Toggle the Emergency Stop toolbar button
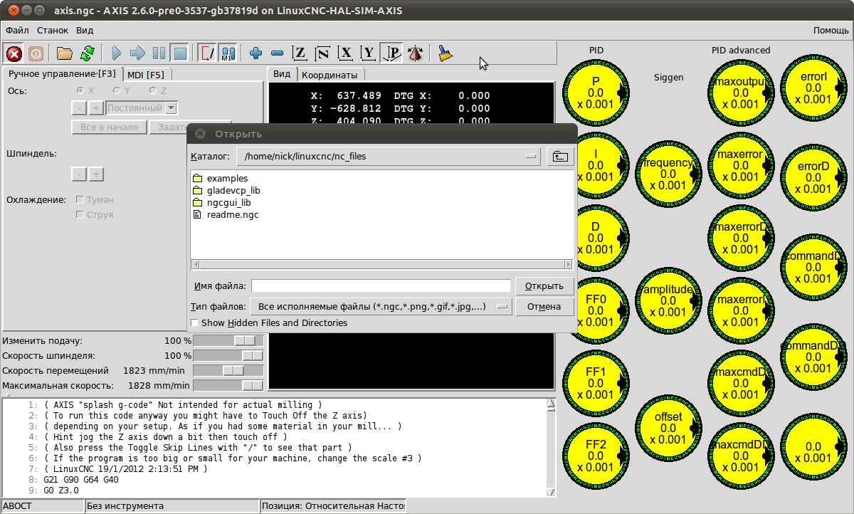 point(14,53)
